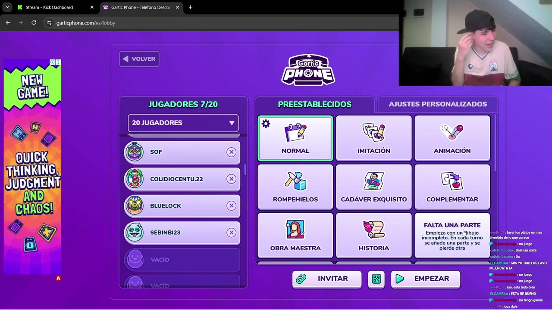Viewport: 552px width, 310px height.
Task: Click the Gartic Phone logo
Action: 308,70
